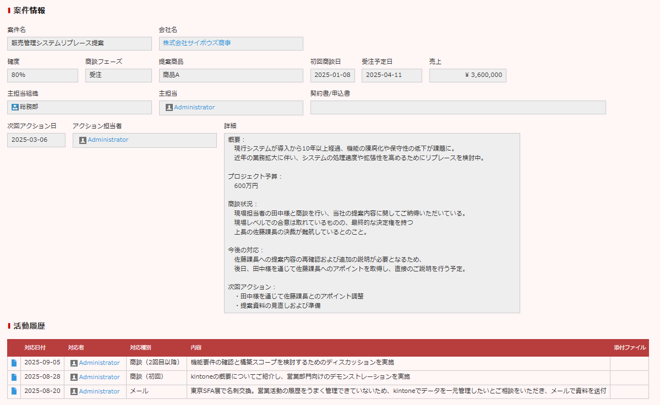Click the 対応日付 column header
The image size is (660, 405).
(x=34, y=347)
